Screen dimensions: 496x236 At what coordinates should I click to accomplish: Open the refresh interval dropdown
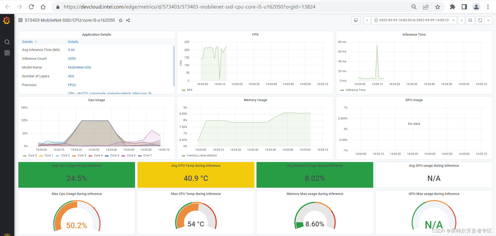489,20
